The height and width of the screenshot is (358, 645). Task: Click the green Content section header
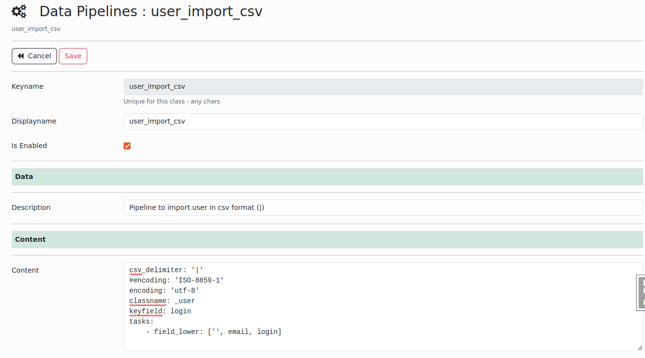click(x=327, y=239)
